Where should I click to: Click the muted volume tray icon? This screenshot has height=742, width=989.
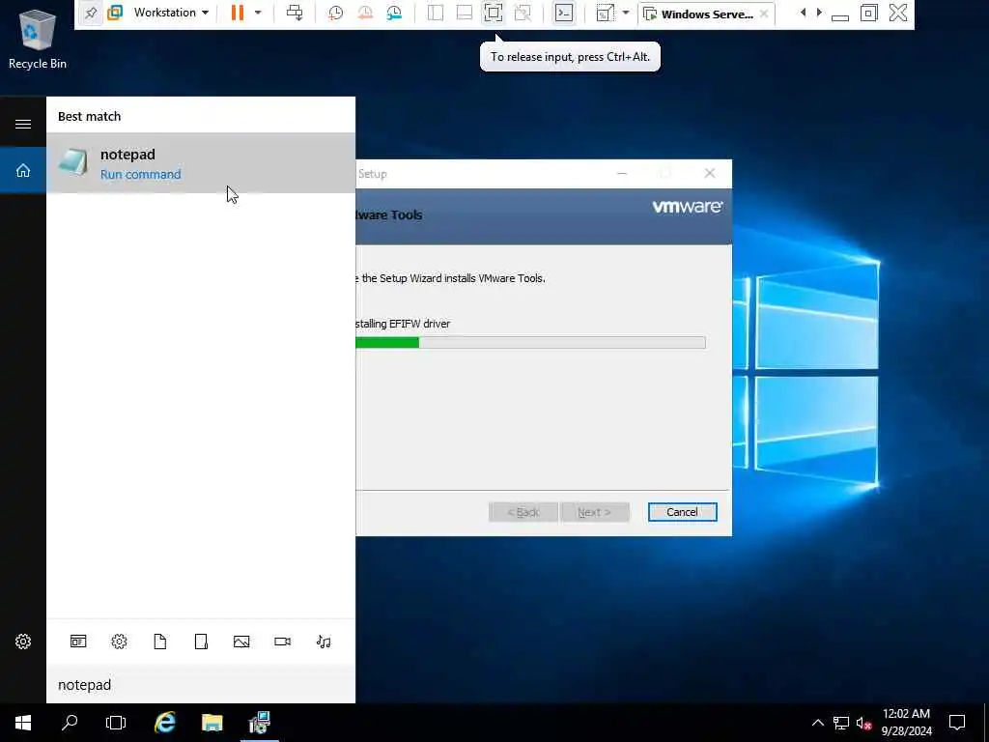pyautogui.click(x=863, y=723)
